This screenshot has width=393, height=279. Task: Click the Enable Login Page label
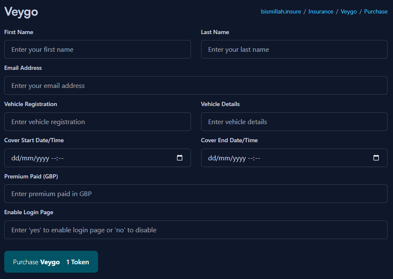pos(28,212)
